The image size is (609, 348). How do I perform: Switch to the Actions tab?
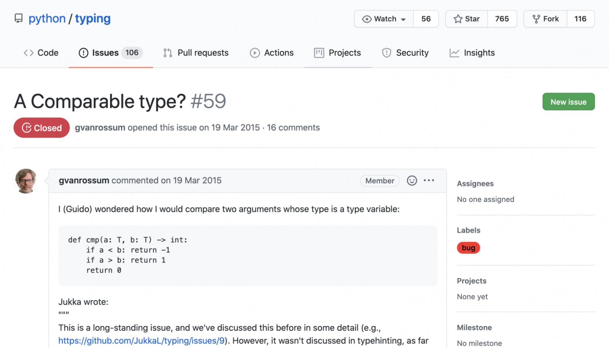[272, 53]
